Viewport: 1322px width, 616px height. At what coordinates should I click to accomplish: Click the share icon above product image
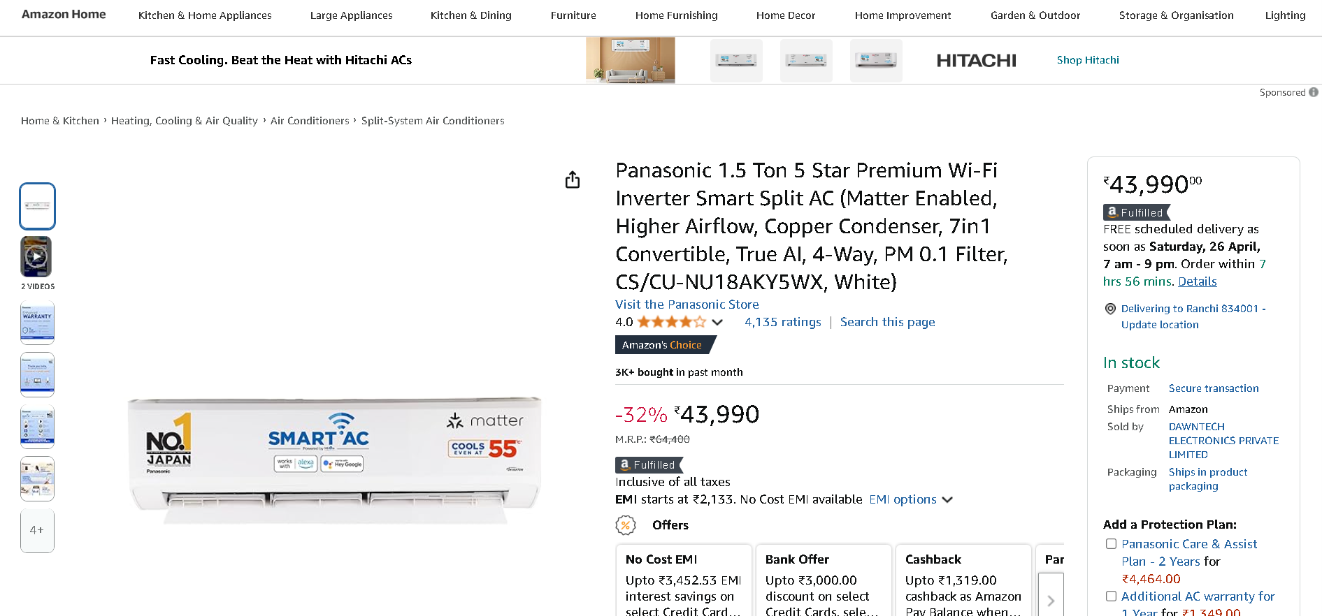(x=573, y=180)
